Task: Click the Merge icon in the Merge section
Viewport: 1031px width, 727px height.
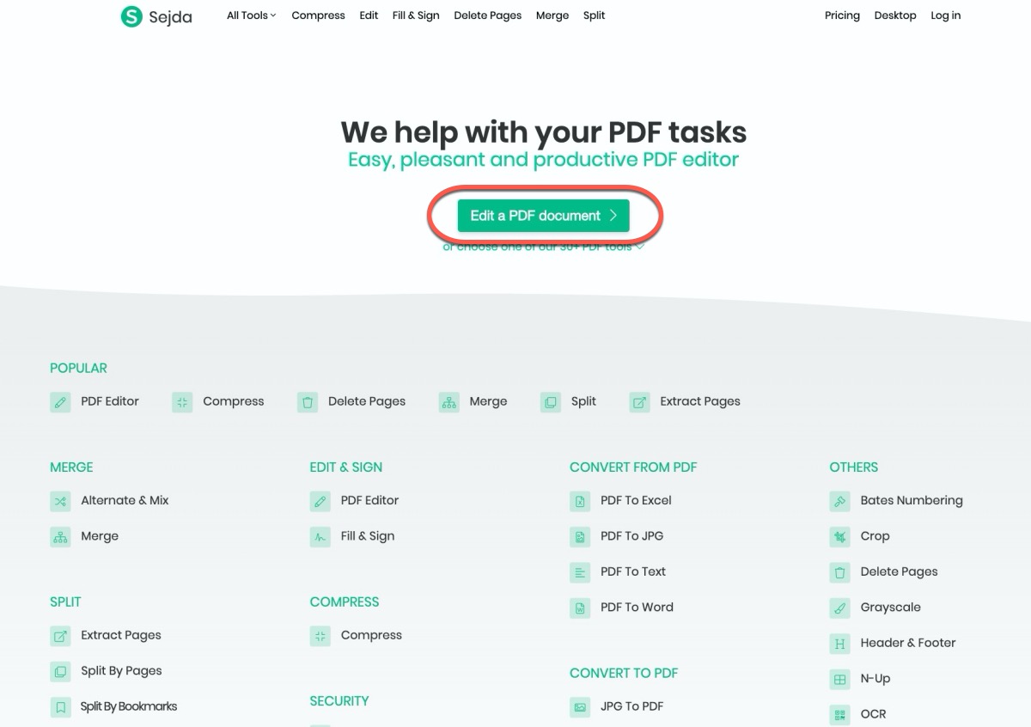Action: tap(60, 537)
